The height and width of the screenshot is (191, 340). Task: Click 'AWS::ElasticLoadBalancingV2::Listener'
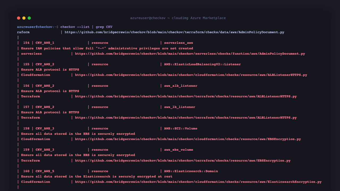(x=202, y=64)
